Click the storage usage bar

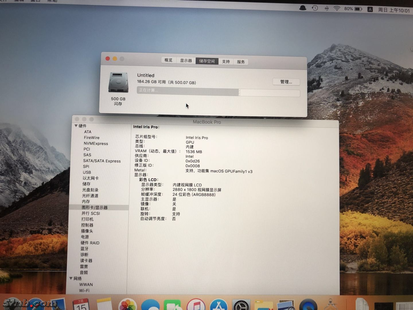point(218,92)
